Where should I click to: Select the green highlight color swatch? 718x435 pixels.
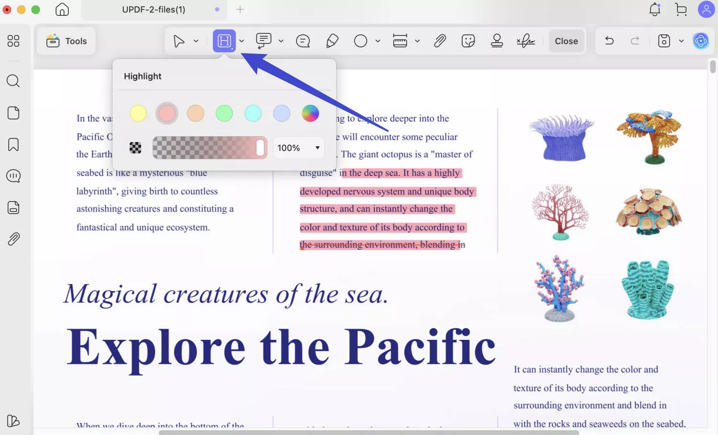coord(224,113)
